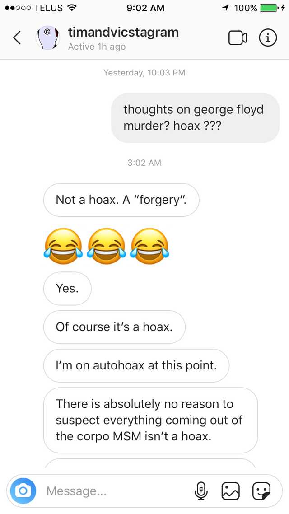Tap the back arrow to leave chat
289x514 pixels.
[x=17, y=37]
